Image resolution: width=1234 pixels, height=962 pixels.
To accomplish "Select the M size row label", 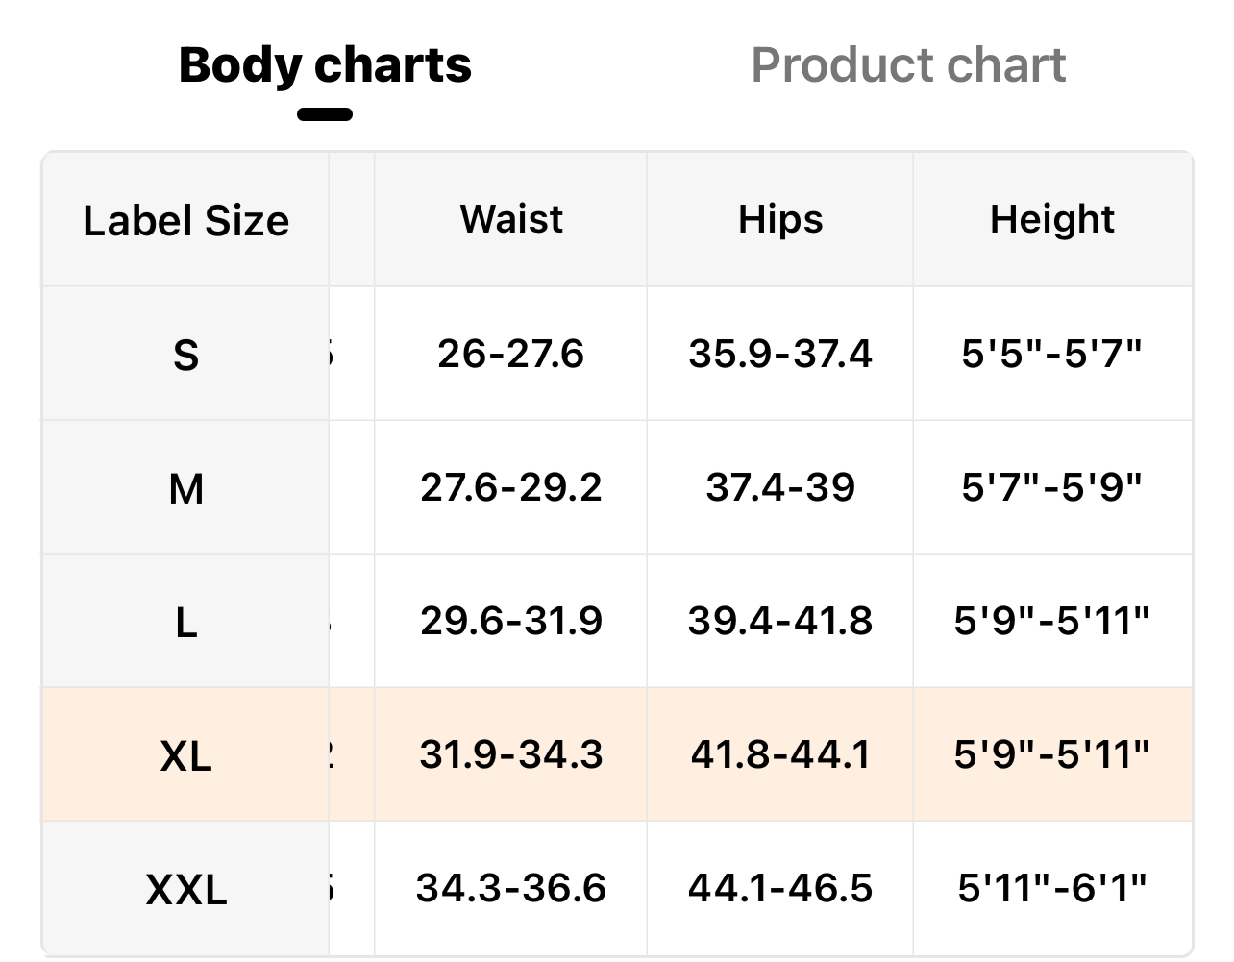I will 185,489.
